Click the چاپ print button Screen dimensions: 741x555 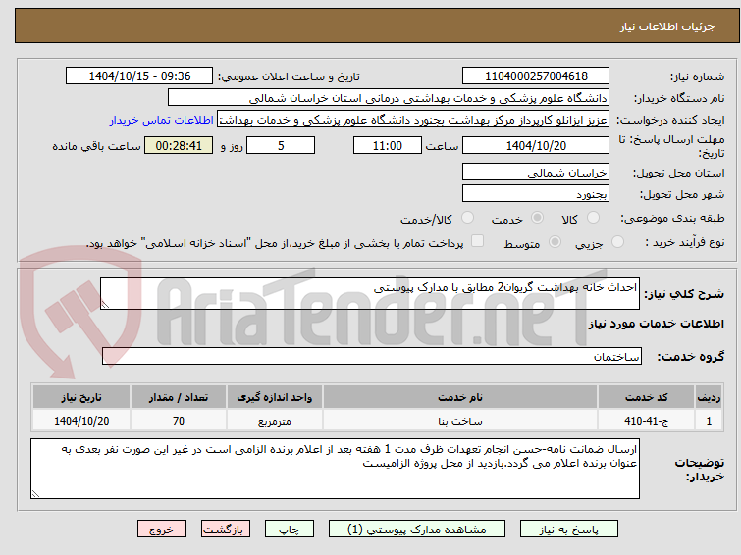(x=290, y=530)
